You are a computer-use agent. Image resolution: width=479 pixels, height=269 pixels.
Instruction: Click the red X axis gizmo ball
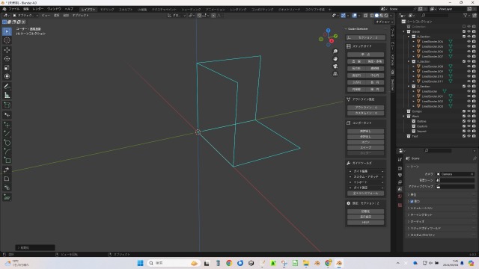click(332, 41)
